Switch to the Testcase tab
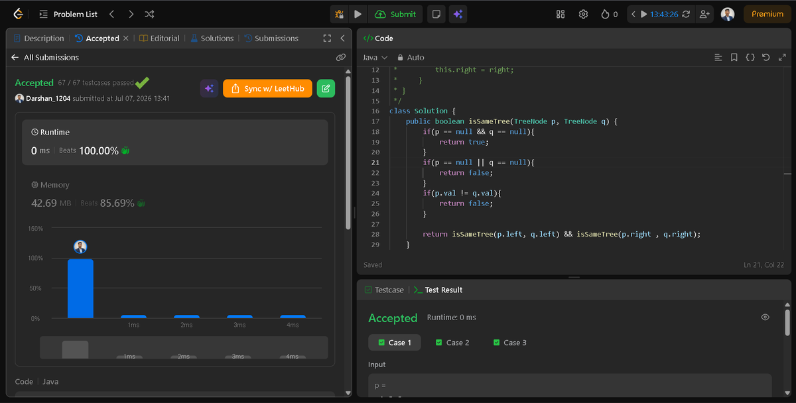 (385, 290)
